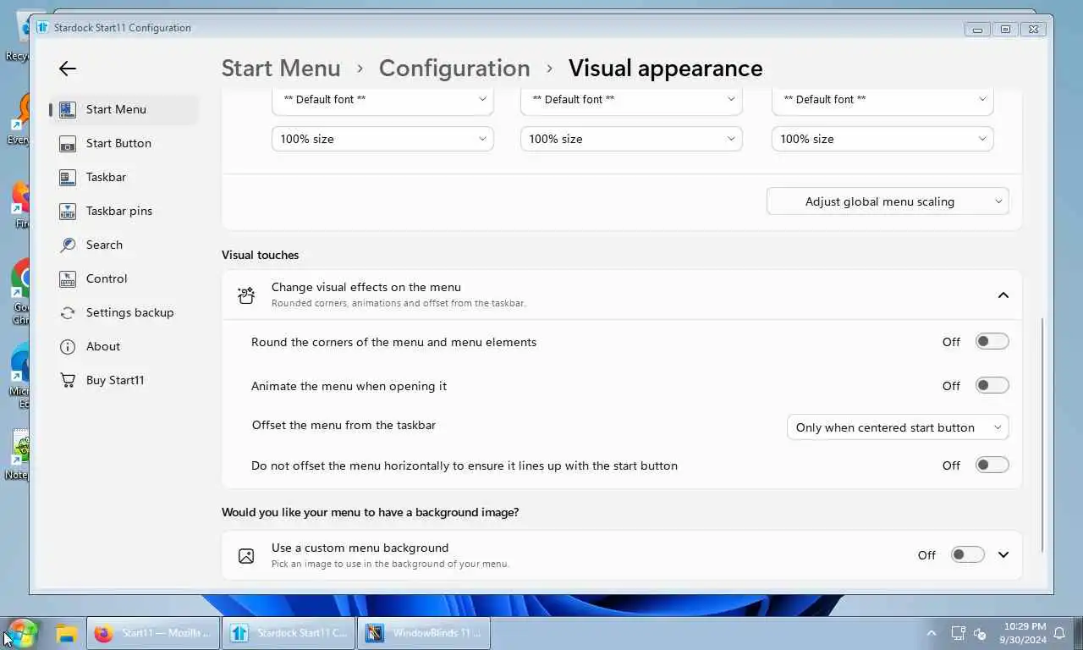Expand custom menu background options chevron
This screenshot has width=1083, height=650.
[1003, 555]
